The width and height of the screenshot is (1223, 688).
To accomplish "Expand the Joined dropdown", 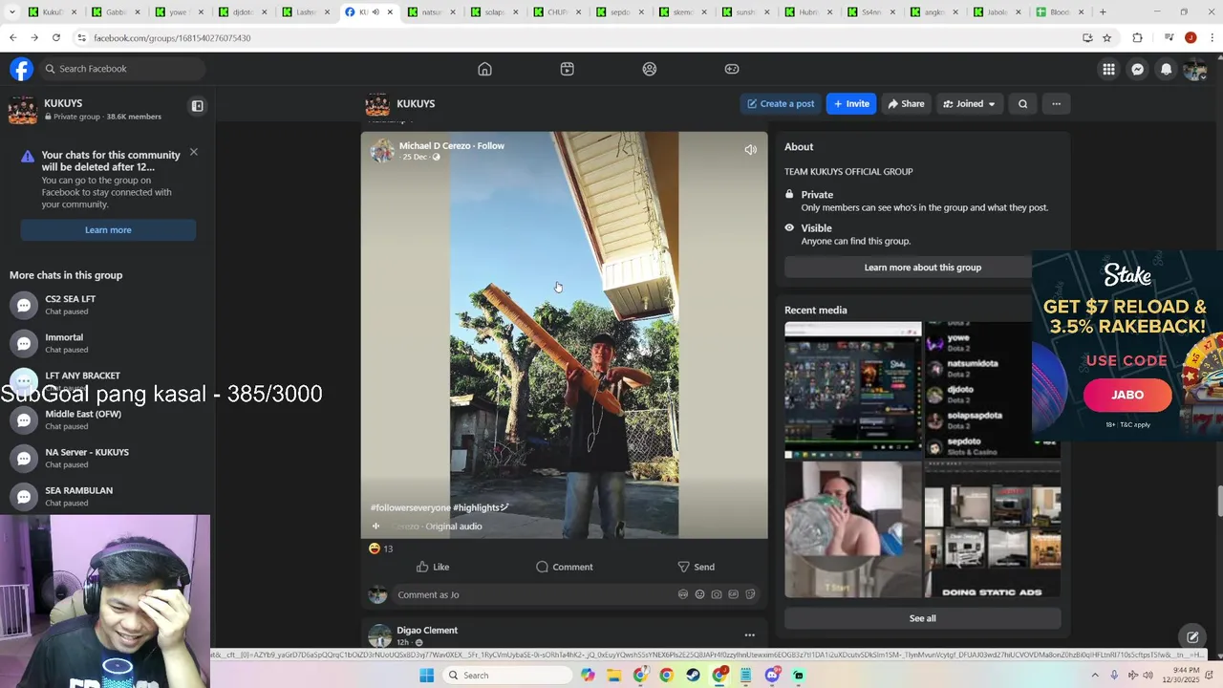I will coord(969,103).
